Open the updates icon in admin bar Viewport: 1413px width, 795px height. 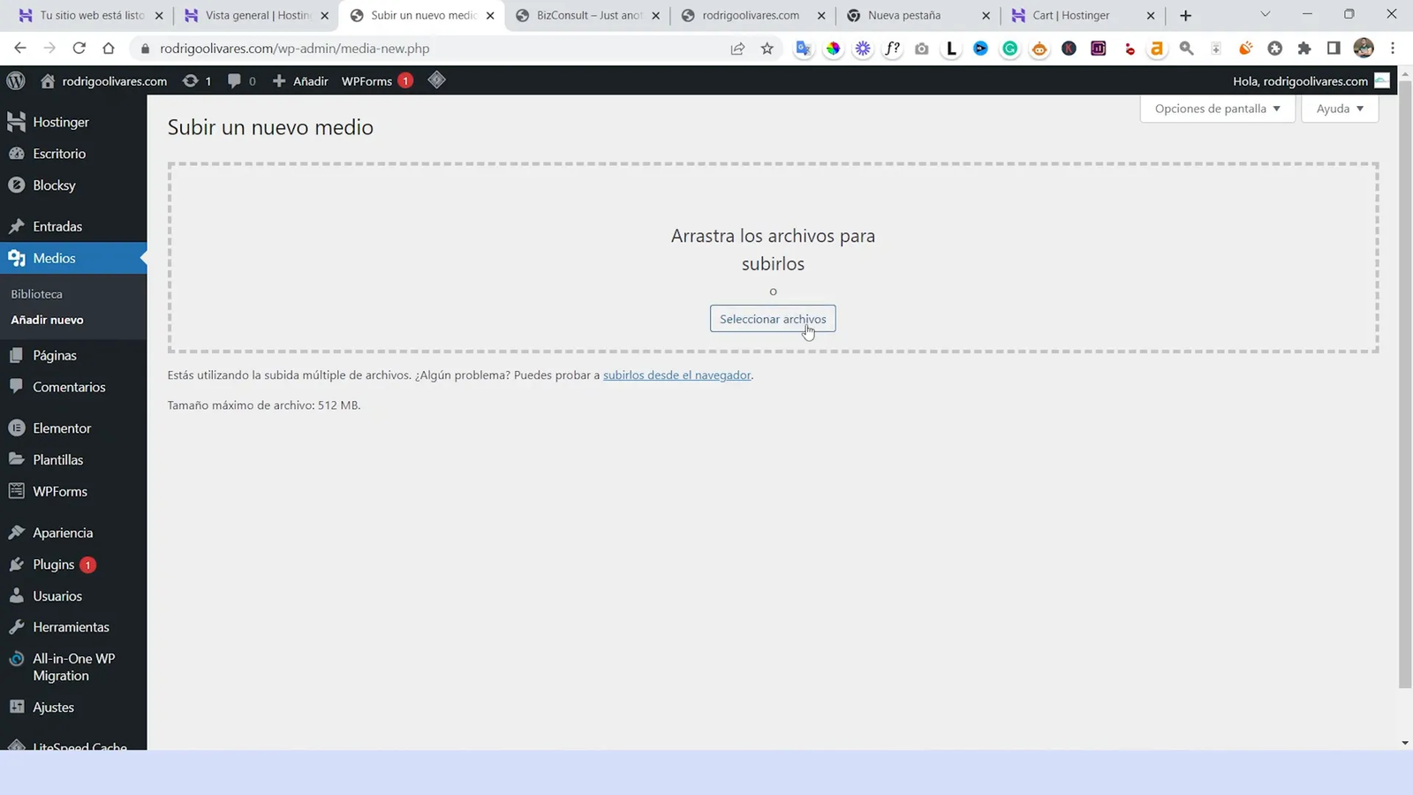pos(191,80)
